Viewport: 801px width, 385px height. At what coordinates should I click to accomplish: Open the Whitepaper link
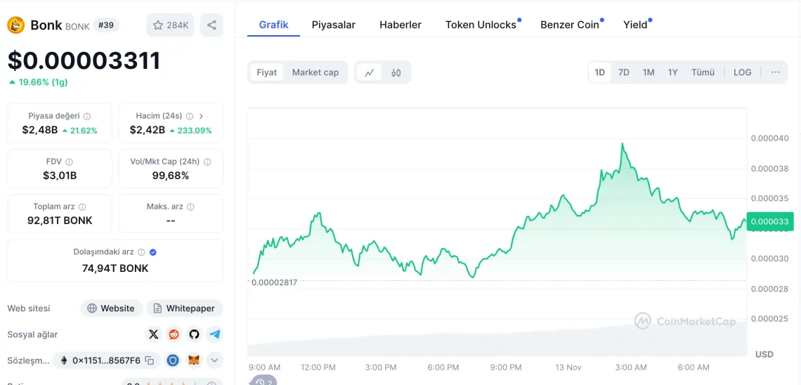click(x=184, y=308)
